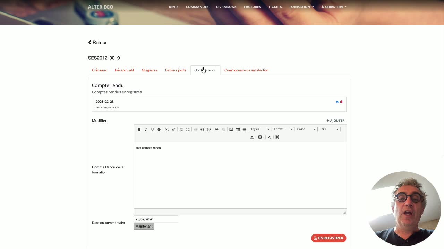Insert a table
This screenshot has width=444, height=249.
[x=238, y=129]
